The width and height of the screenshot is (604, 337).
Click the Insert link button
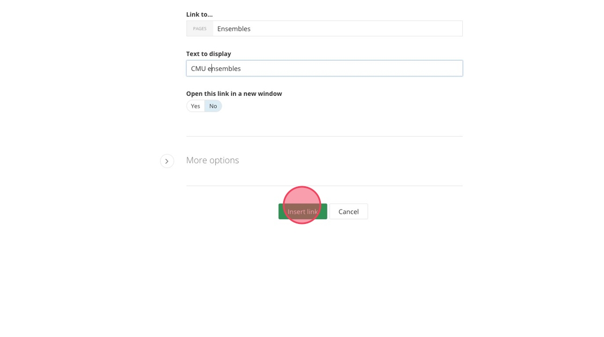point(303,212)
